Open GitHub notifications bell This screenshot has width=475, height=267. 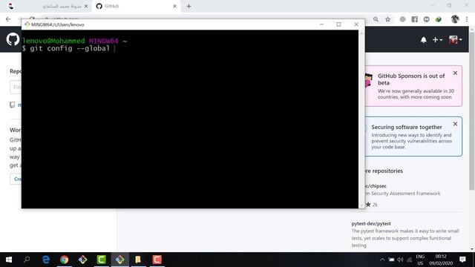pos(424,40)
